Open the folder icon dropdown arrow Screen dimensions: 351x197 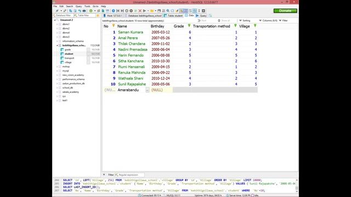(155, 11)
